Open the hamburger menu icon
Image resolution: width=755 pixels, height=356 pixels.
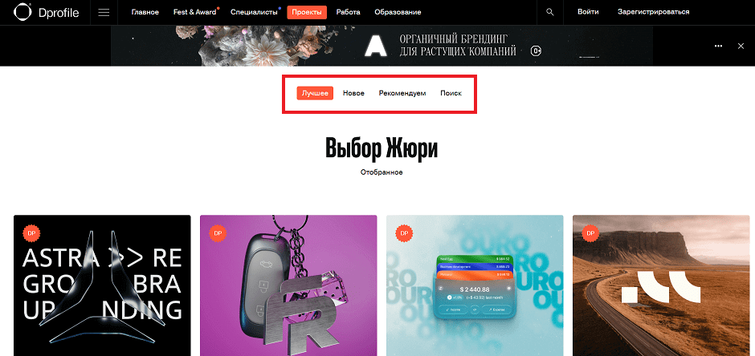click(104, 13)
